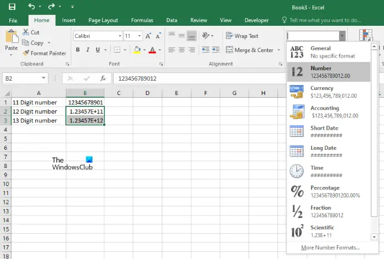Click the Save icon in title bar

pos(12,6)
